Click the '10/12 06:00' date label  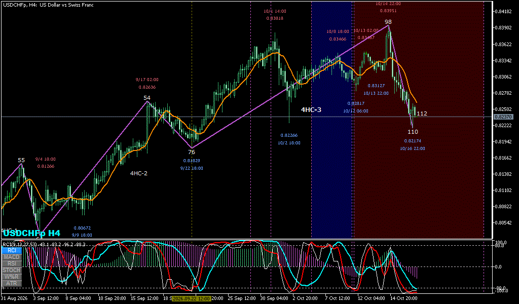(355, 111)
